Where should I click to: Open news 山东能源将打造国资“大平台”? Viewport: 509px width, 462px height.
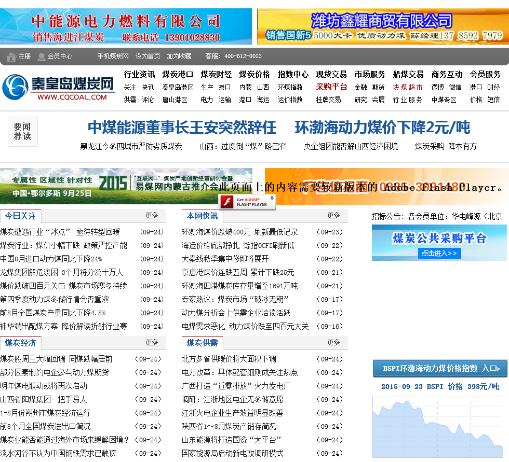(x=231, y=440)
